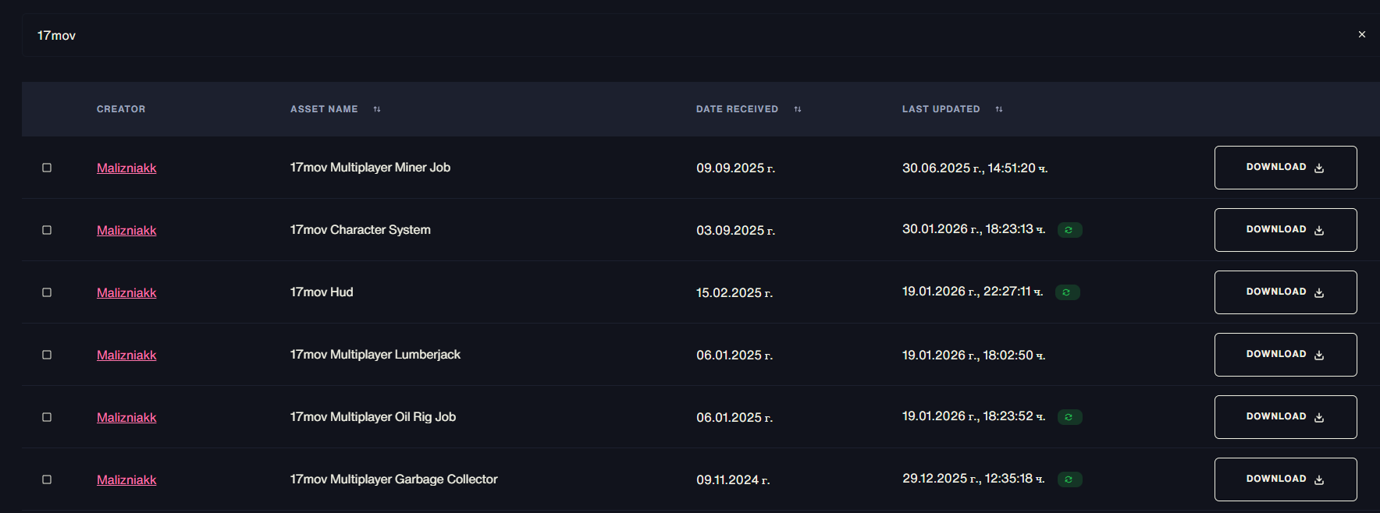This screenshot has width=1380, height=513.
Task: Click the green refresh badge for 17mov Character System
Action: click(1069, 230)
